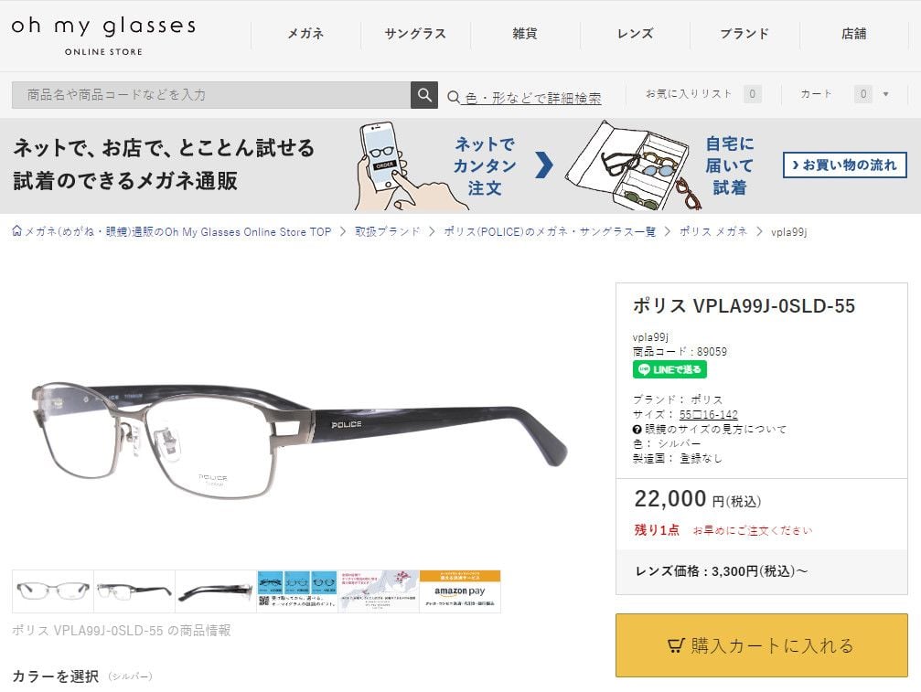The image size is (921, 692).
Task: Go to the 店舗 navigation item
Action: pyautogui.click(x=854, y=34)
